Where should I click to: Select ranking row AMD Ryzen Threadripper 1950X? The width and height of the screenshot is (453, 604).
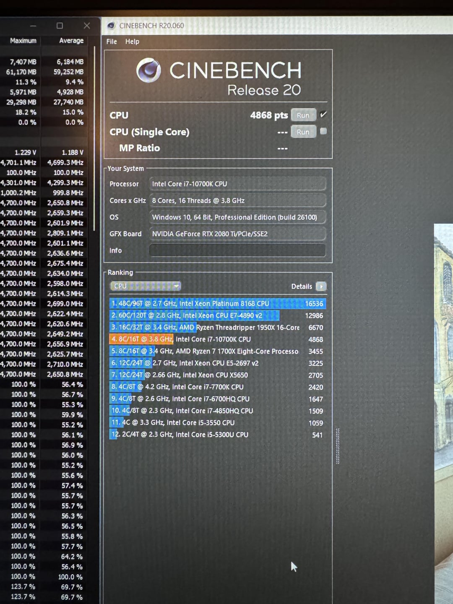(218, 327)
